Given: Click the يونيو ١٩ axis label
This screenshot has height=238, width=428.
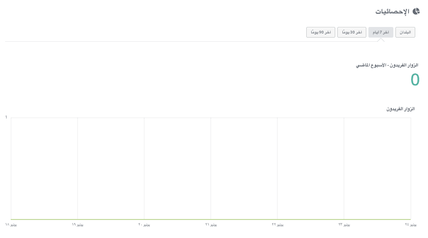Looking at the screenshot, I should pyautogui.click(x=77, y=225).
